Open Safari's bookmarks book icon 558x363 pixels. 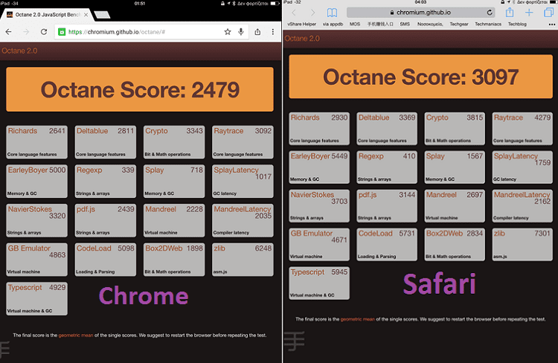[x=332, y=13]
